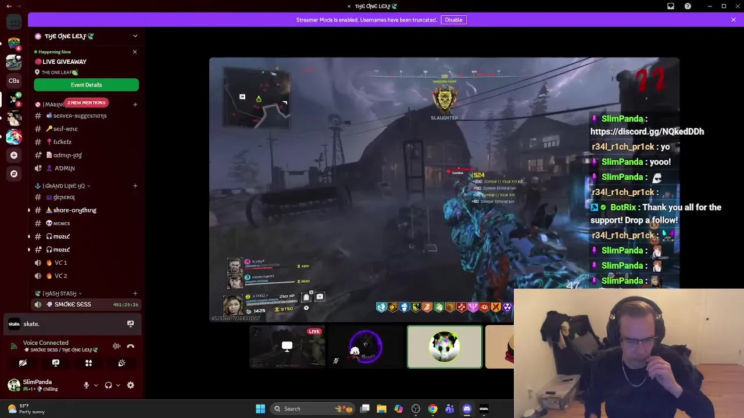The width and height of the screenshot is (744, 418).
Task: Select the panda avatar participant tile
Action: click(445, 347)
